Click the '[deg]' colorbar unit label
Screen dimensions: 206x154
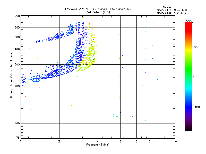point(189,21)
